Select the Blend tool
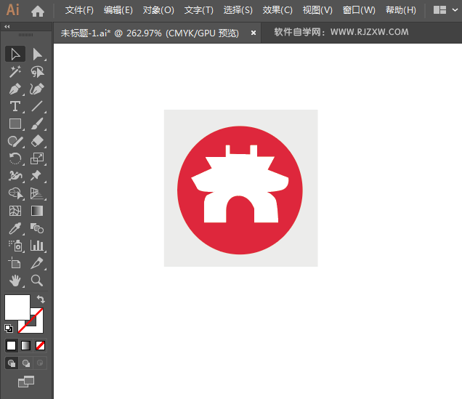 click(x=37, y=228)
